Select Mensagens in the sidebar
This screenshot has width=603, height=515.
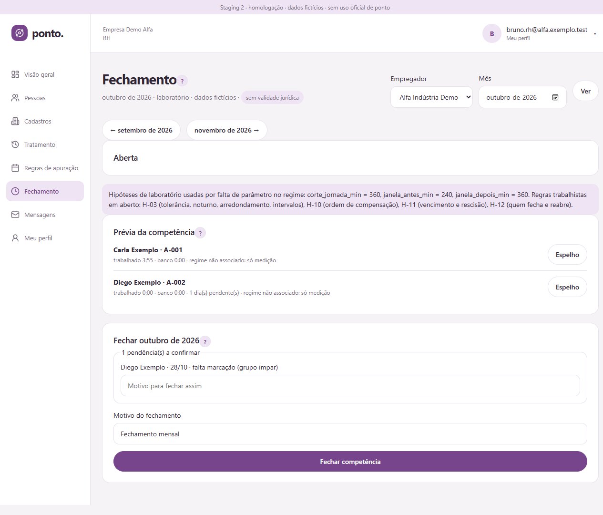pos(45,215)
